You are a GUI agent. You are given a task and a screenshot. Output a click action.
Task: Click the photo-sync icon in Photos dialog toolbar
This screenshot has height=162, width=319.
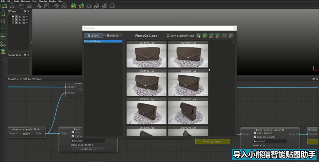pyautogui.click(x=205, y=36)
